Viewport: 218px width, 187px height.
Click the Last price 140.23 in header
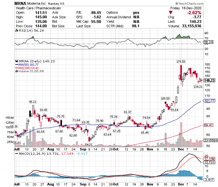pyautogui.click(x=196, y=22)
